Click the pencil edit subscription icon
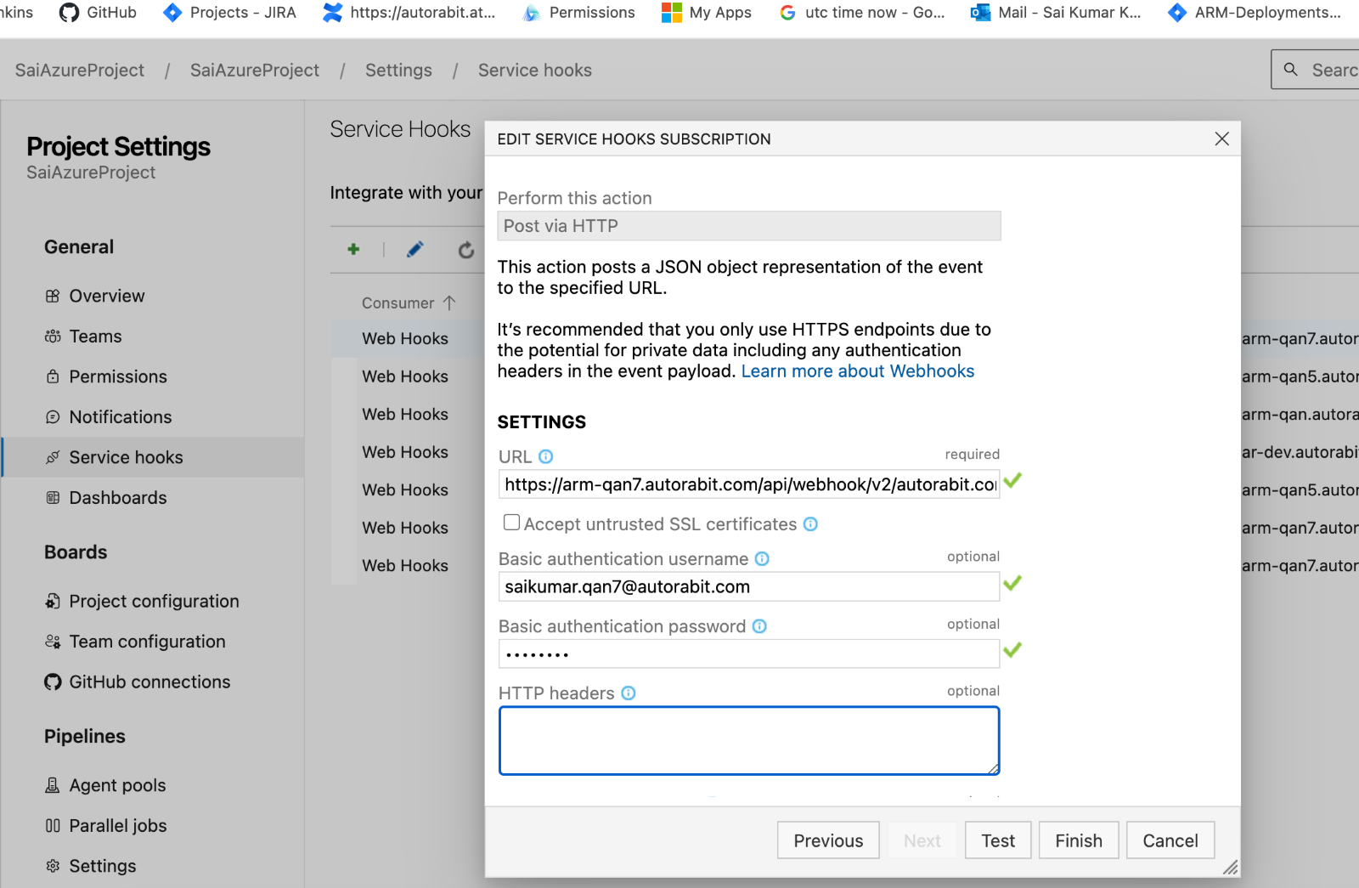The image size is (1359, 888). click(414, 249)
